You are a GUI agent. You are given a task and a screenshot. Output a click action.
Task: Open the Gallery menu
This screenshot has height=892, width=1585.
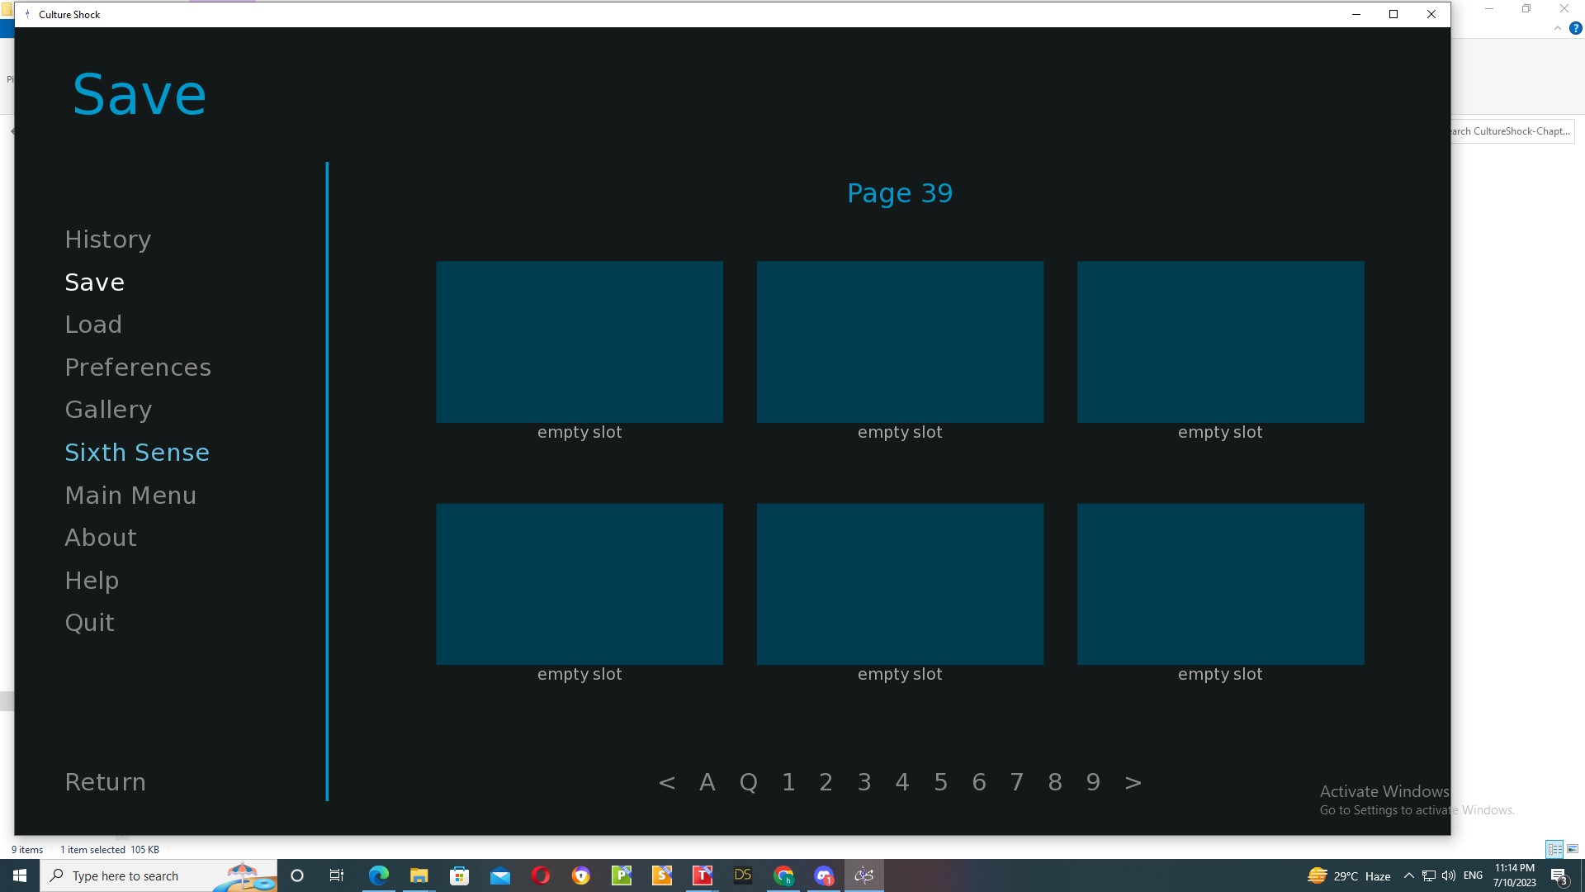click(x=109, y=409)
